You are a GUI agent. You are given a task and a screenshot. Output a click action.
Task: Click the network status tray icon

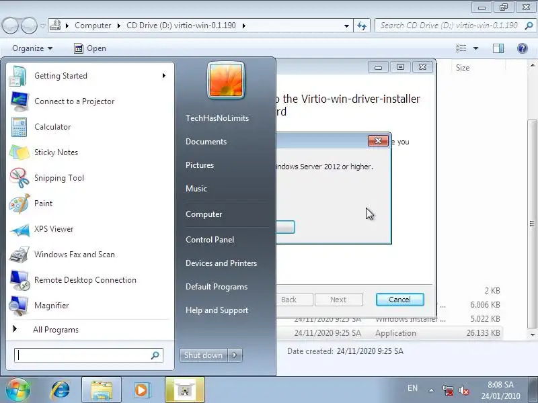[x=448, y=390]
